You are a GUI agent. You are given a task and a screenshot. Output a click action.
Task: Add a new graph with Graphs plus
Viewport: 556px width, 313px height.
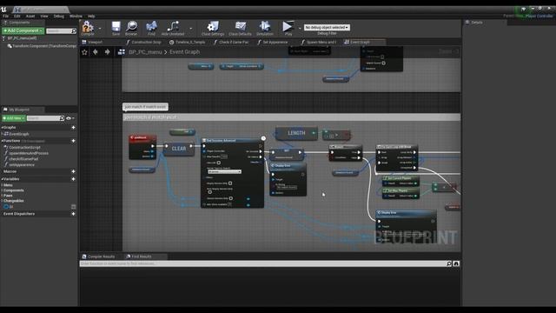tap(73, 128)
